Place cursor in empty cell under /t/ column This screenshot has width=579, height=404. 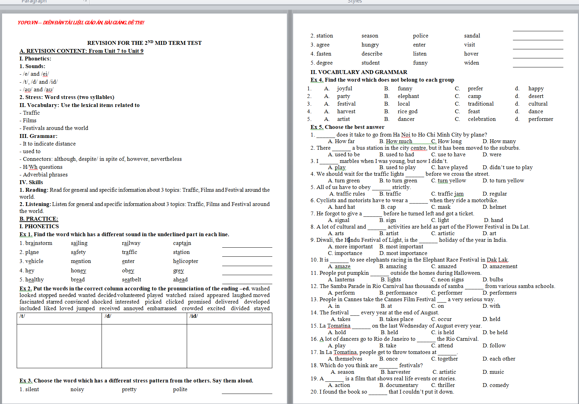(x=59, y=346)
